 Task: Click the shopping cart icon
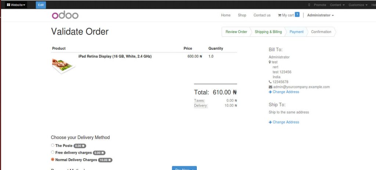tap(279, 15)
